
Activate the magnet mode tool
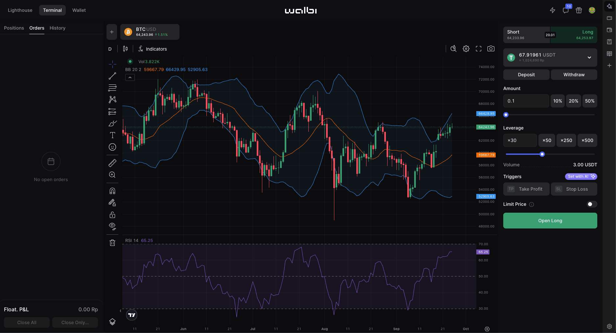click(x=112, y=191)
